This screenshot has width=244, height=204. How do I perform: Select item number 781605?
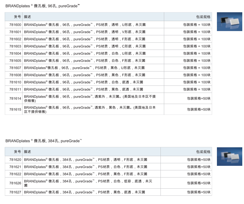tap(15, 60)
